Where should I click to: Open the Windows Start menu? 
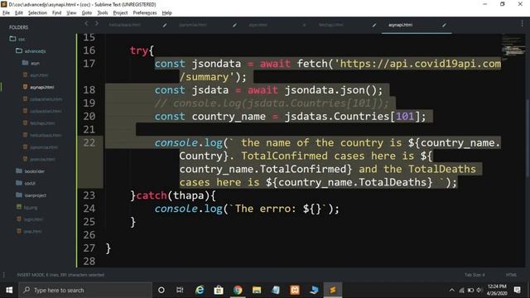[x=9, y=291]
